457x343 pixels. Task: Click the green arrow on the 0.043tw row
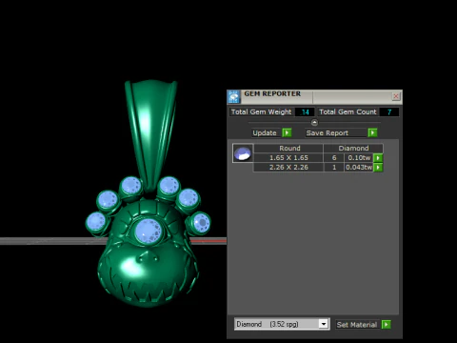tap(378, 168)
